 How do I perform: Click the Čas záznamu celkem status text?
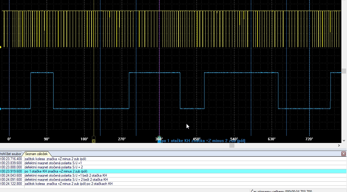[x=281, y=191]
